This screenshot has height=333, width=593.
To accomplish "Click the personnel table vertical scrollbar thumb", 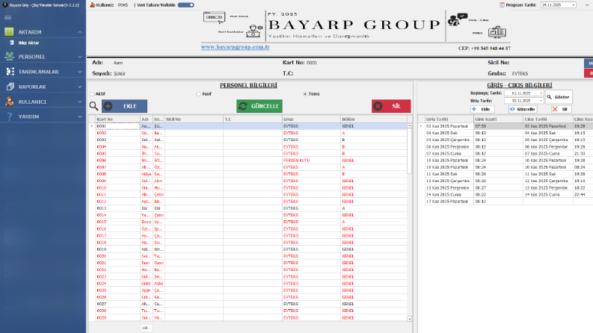I will [x=409, y=151].
